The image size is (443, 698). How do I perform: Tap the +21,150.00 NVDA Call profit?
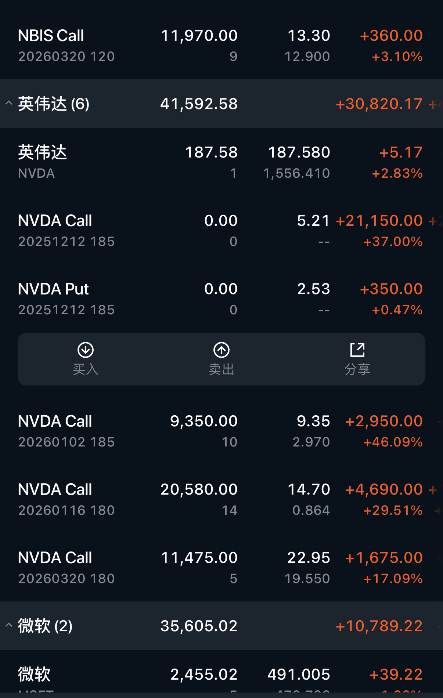coord(379,221)
